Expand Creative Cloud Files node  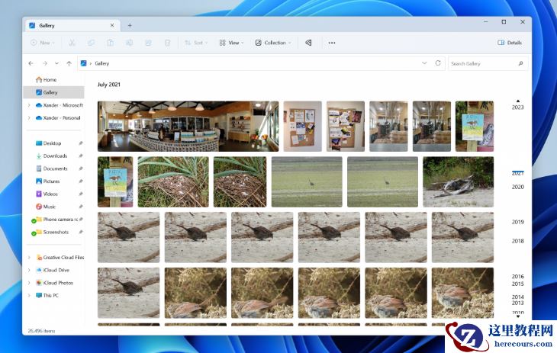pyautogui.click(x=29, y=258)
